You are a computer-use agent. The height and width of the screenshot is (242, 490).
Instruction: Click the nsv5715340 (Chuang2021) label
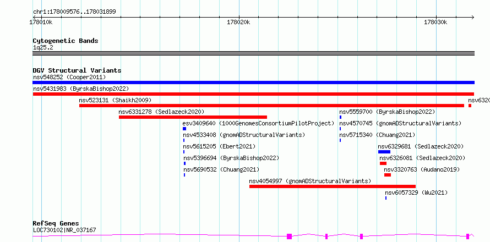coord(377,135)
